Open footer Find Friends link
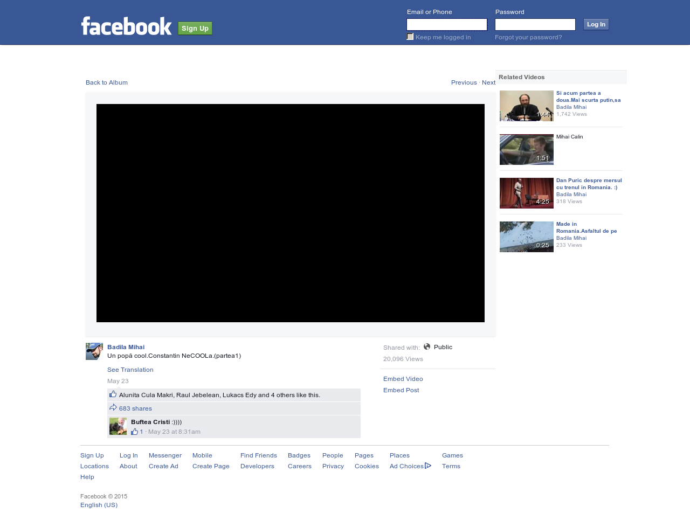The height and width of the screenshot is (520, 690). pos(259,455)
